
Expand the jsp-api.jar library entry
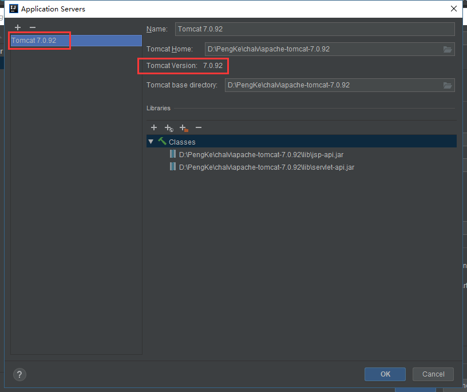point(172,154)
